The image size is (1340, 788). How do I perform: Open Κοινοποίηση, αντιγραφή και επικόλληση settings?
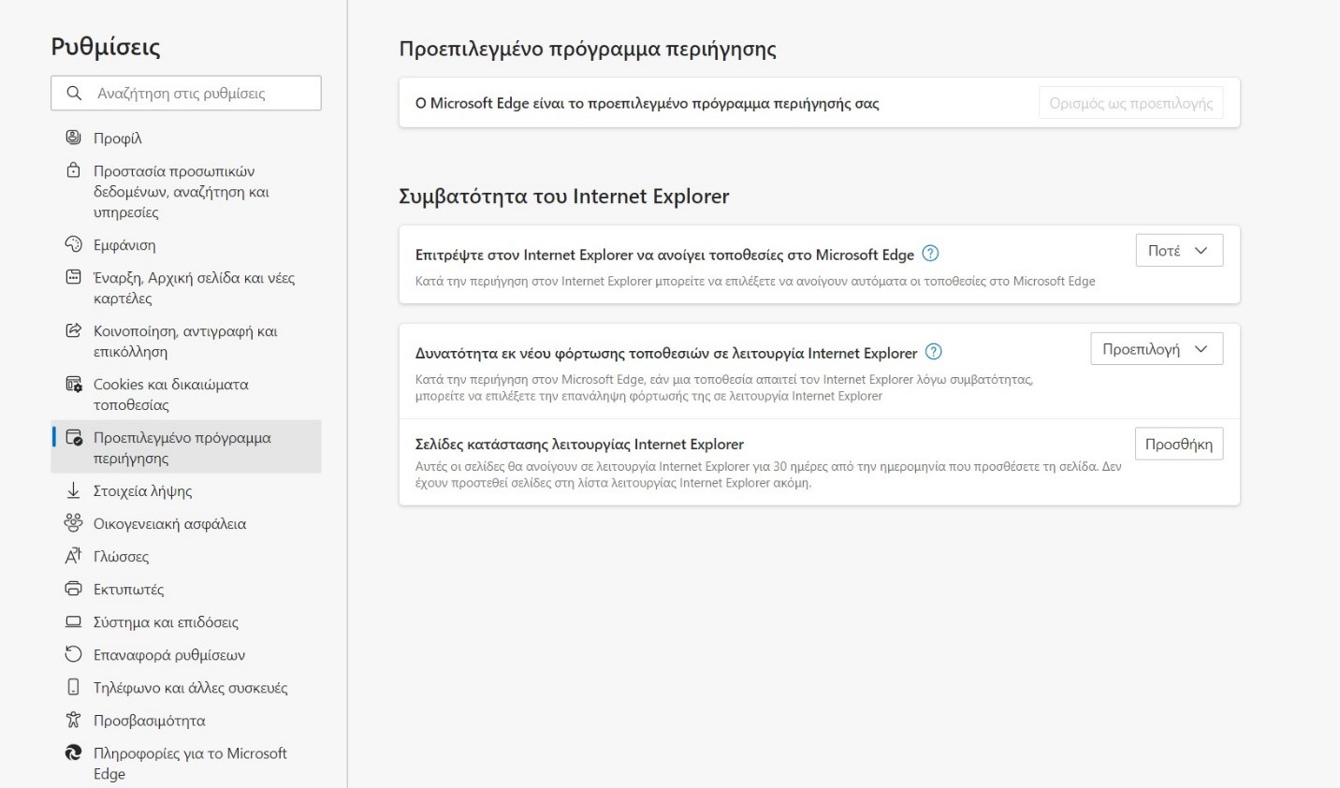point(186,342)
